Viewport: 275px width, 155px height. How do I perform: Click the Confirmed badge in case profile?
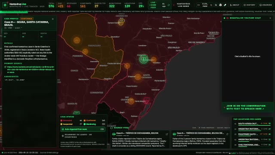(x=27, y=19)
